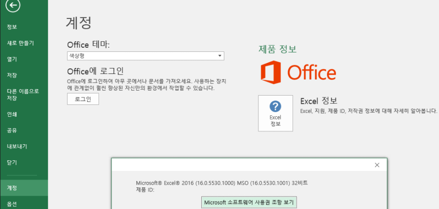The width and height of the screenshot is (439, 209).
Task: Click the Excel 정보 title text
Action: (x=319, y=101)
